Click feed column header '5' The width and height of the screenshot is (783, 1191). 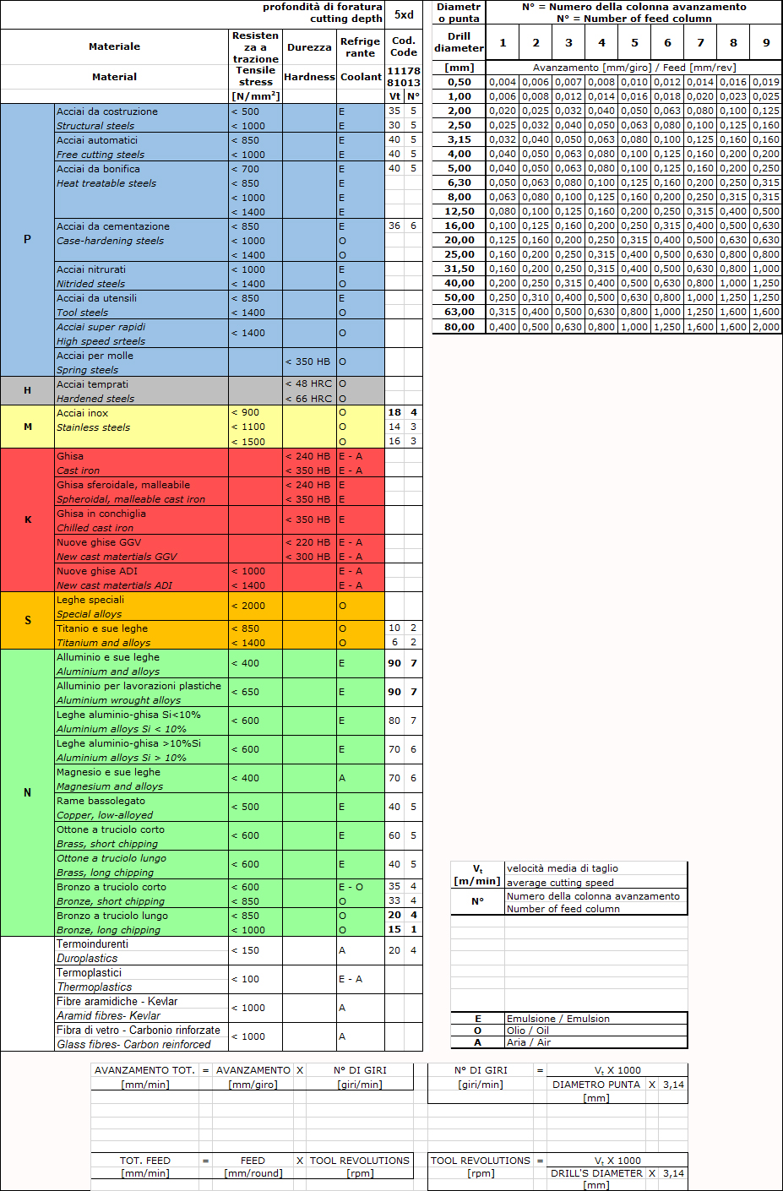(634, 43)
